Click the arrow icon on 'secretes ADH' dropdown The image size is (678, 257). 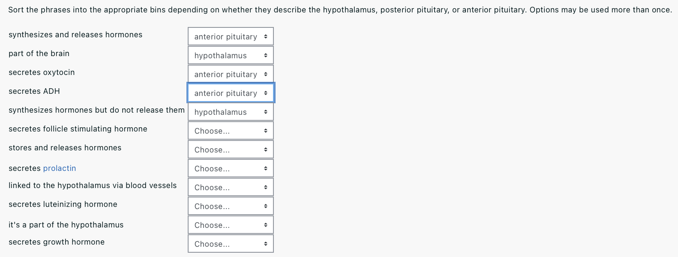266,93
